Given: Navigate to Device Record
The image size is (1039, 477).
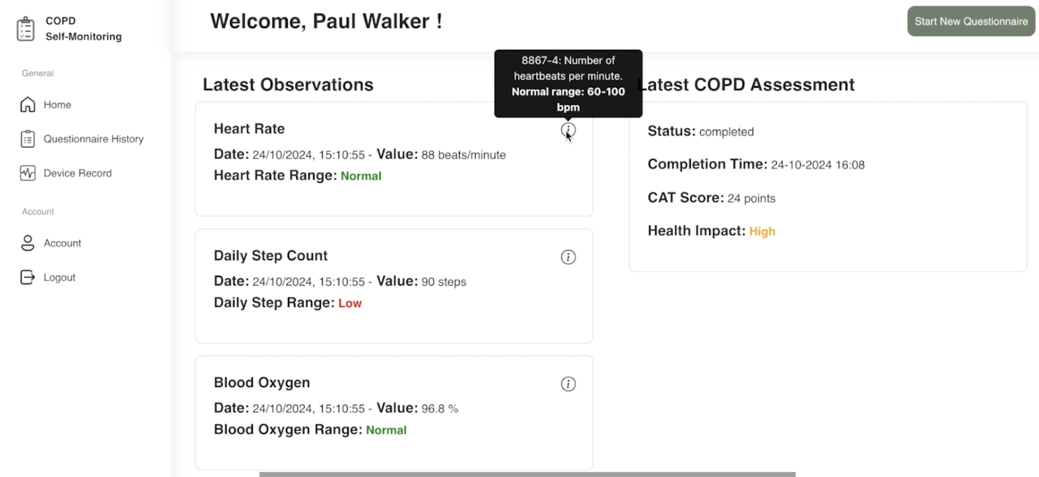Looking at the screenshot, I should point(77,173).
